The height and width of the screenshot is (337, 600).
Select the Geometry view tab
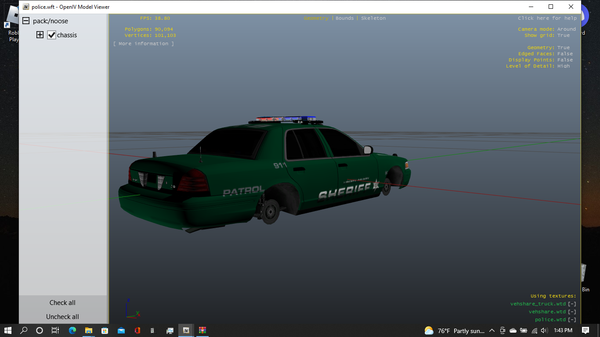316,18
